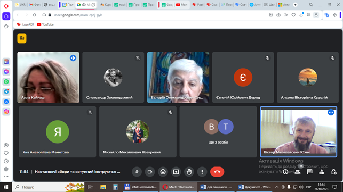Viewport: 343px width, 192px height.
Task: Open chat with everyone
Action: [309, 172]
